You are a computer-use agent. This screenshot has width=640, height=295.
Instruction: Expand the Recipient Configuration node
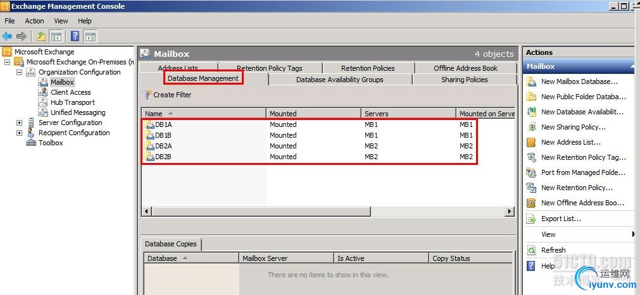(19, 133)
